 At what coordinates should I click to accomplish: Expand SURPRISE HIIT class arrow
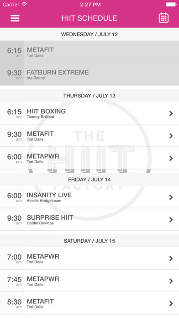tap(171, 220)
